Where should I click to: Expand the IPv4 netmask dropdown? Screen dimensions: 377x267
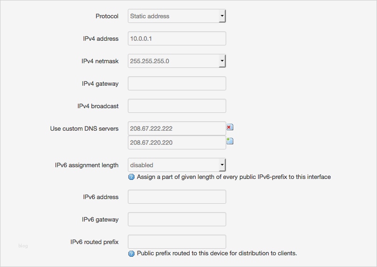(177, 61)
